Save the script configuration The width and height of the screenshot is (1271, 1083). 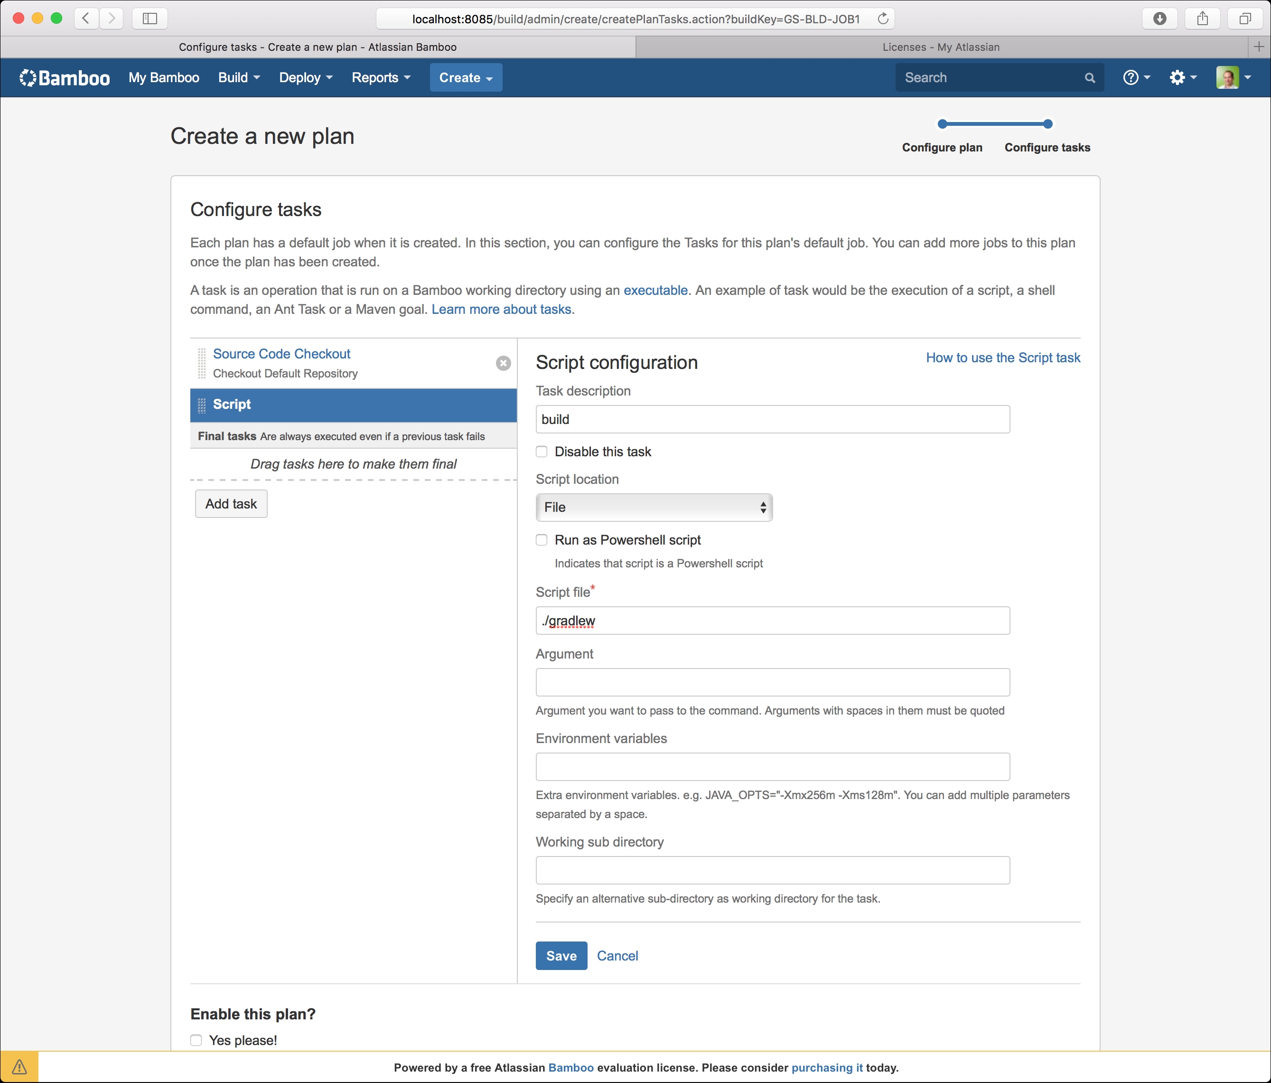point(561,955)
